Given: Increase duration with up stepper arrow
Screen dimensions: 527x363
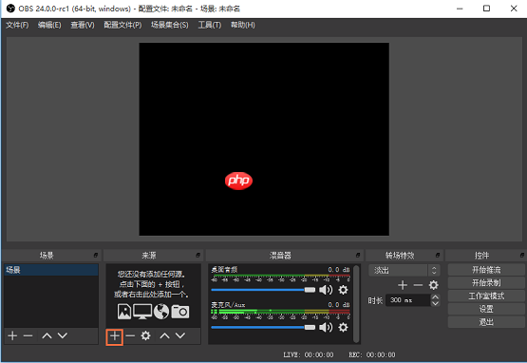Looking at the screenshot, I should [x=435, y=297].
